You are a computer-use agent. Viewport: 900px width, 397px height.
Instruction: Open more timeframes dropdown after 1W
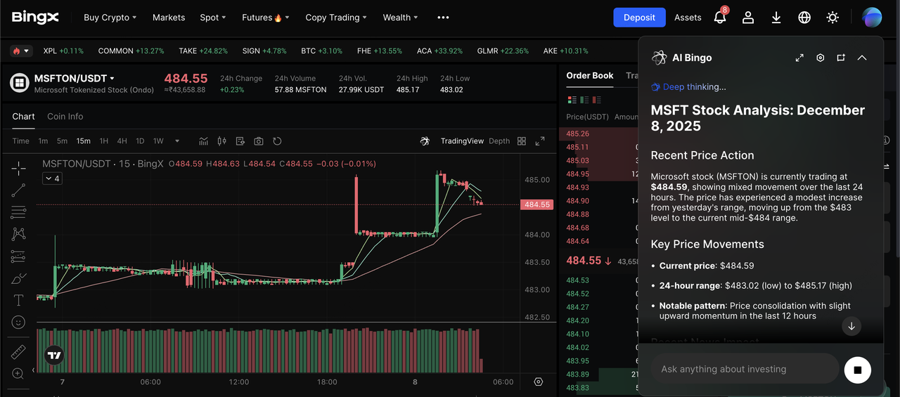click(177, 141)
